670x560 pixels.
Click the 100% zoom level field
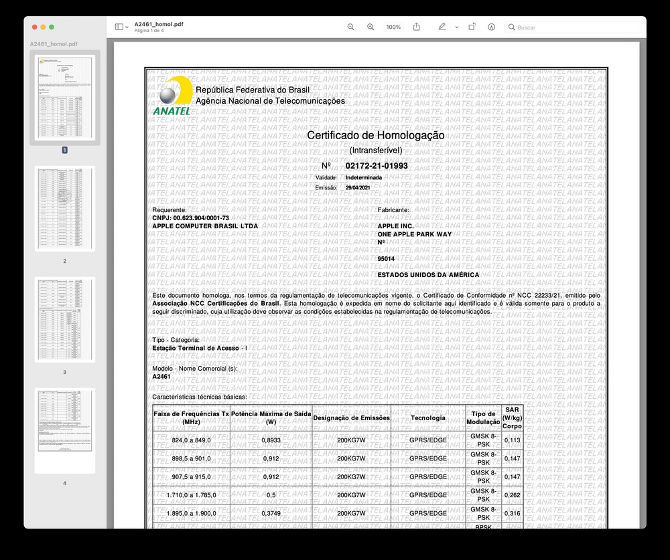pos(393,27)
